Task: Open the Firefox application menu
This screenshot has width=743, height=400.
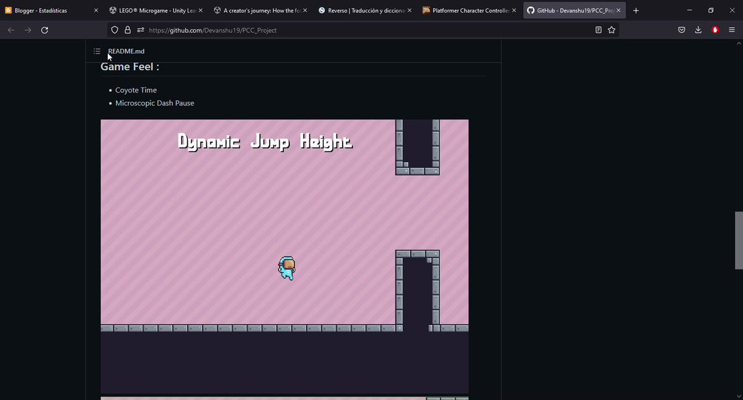Action: [732, 30]
